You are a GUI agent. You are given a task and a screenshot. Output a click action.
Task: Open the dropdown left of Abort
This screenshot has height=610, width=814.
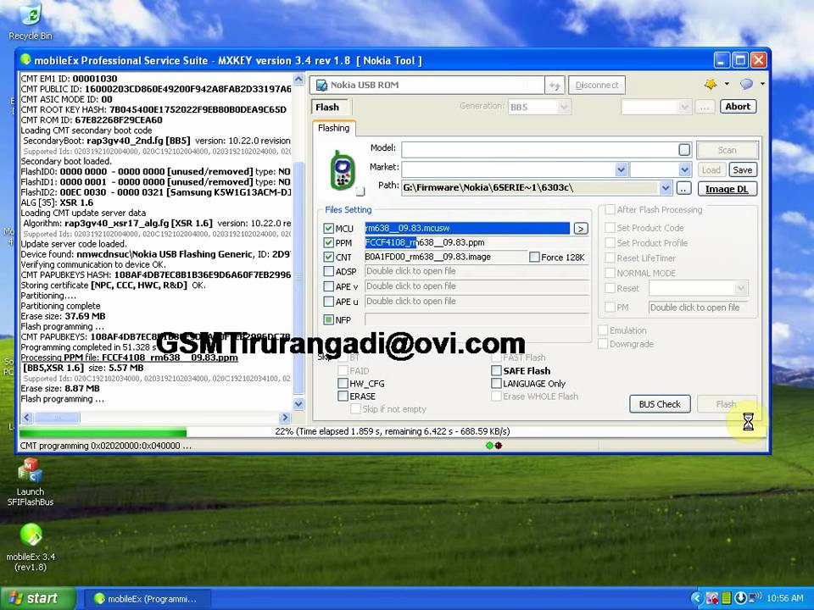click(685, 107)
